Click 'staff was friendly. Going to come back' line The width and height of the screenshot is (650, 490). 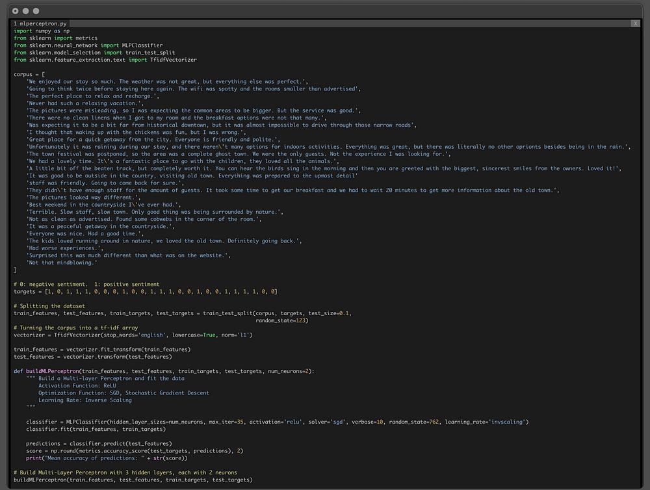click(105, 183)
